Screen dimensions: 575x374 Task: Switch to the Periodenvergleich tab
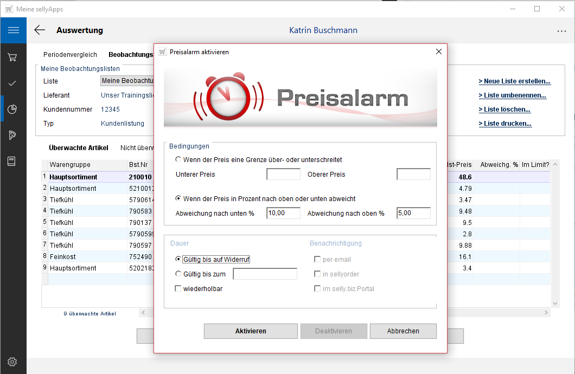70,55
